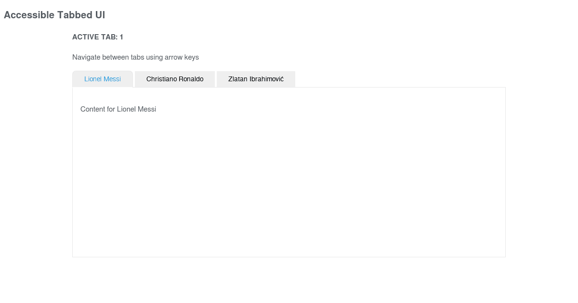
Task: Click the tab strip between Ronaldo and Zlatan
Action: [216, 79]
